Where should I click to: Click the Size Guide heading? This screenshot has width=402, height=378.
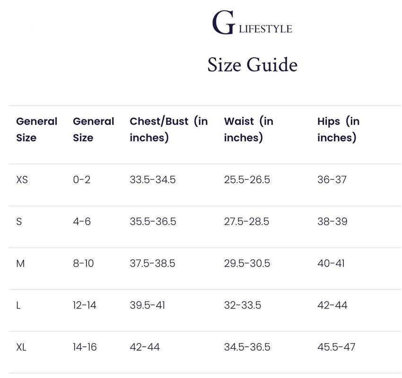(252, 65)
